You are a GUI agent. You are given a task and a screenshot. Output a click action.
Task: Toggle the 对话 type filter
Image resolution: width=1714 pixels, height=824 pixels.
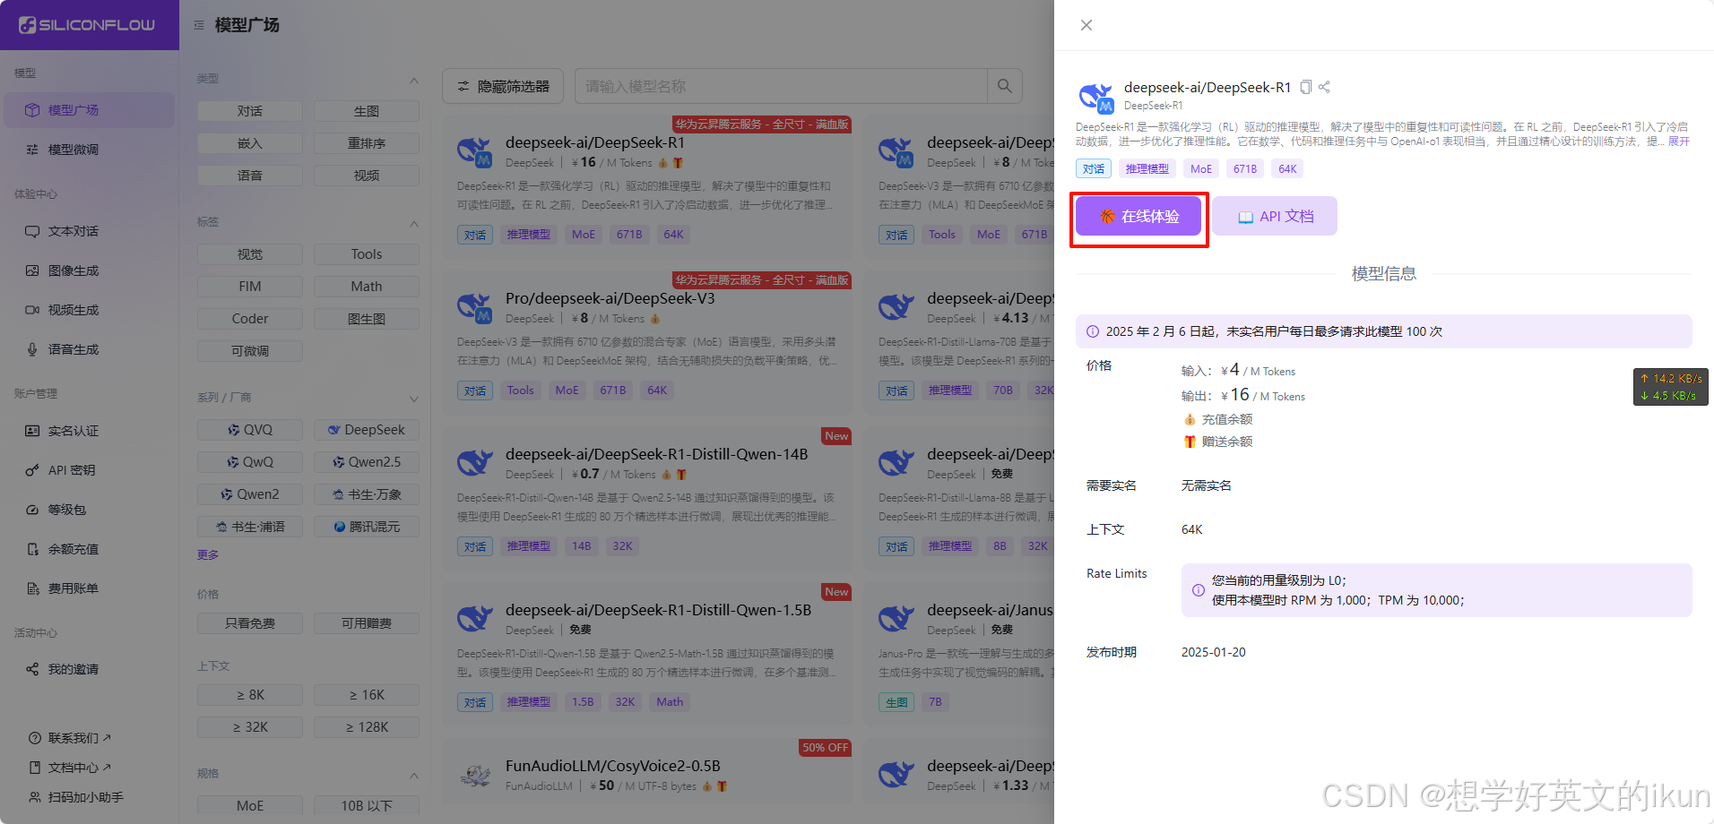[x=250, y=111]
